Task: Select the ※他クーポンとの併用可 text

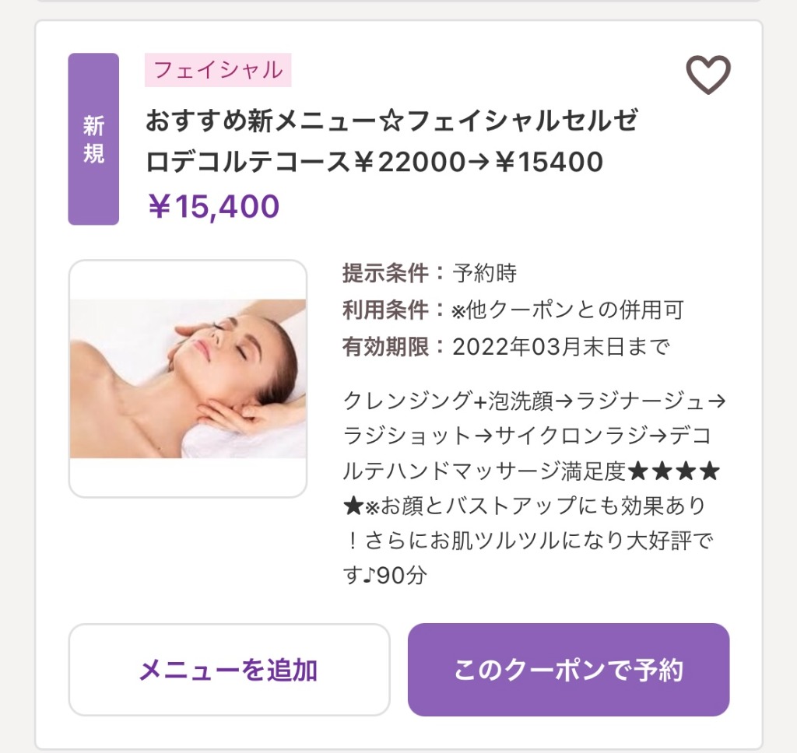Action: (x=567, y=310)
